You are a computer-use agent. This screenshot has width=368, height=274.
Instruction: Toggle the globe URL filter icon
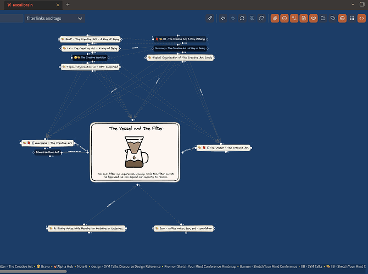[342, 18]
